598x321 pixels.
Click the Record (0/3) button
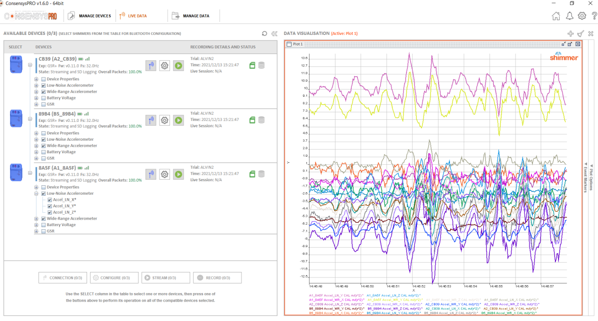[217, 278]
